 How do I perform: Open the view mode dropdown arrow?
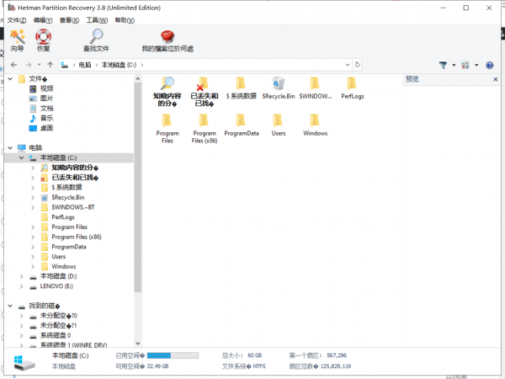476,65
